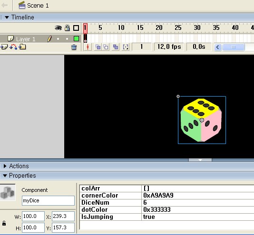Add a motion guide layer
Viewport: 254px width, 235px height.
point(13,47)
